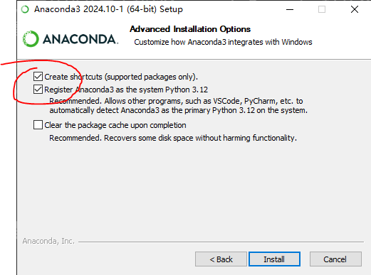Start installation with the Install button
Image resolution: width=371 pixels, height=275 pixels.
click(274, 259)
